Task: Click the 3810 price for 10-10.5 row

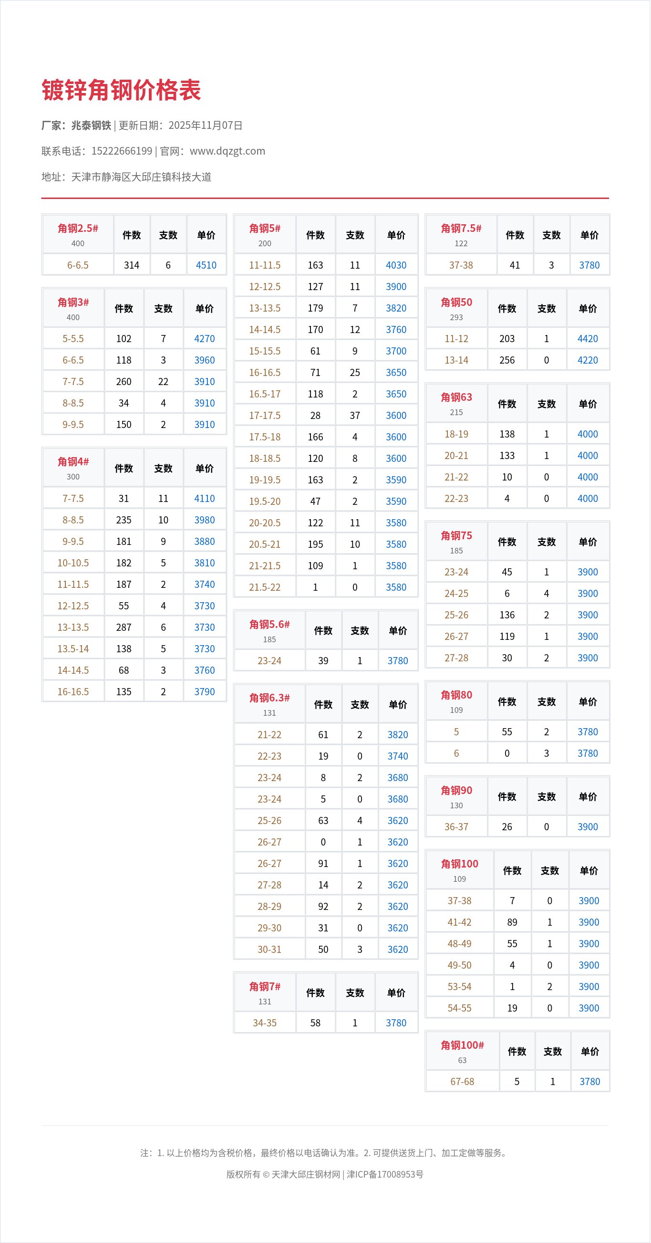Action: tap(205, 563)
